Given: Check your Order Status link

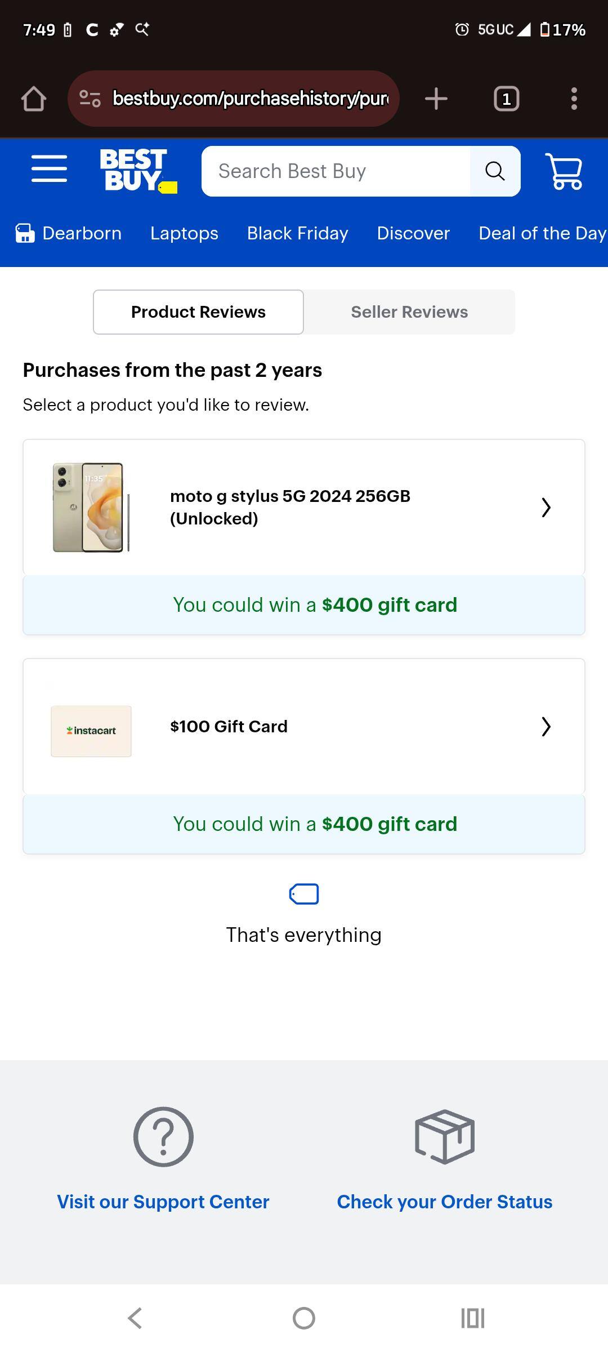Looking at the screenshot, I should 445,1202.
